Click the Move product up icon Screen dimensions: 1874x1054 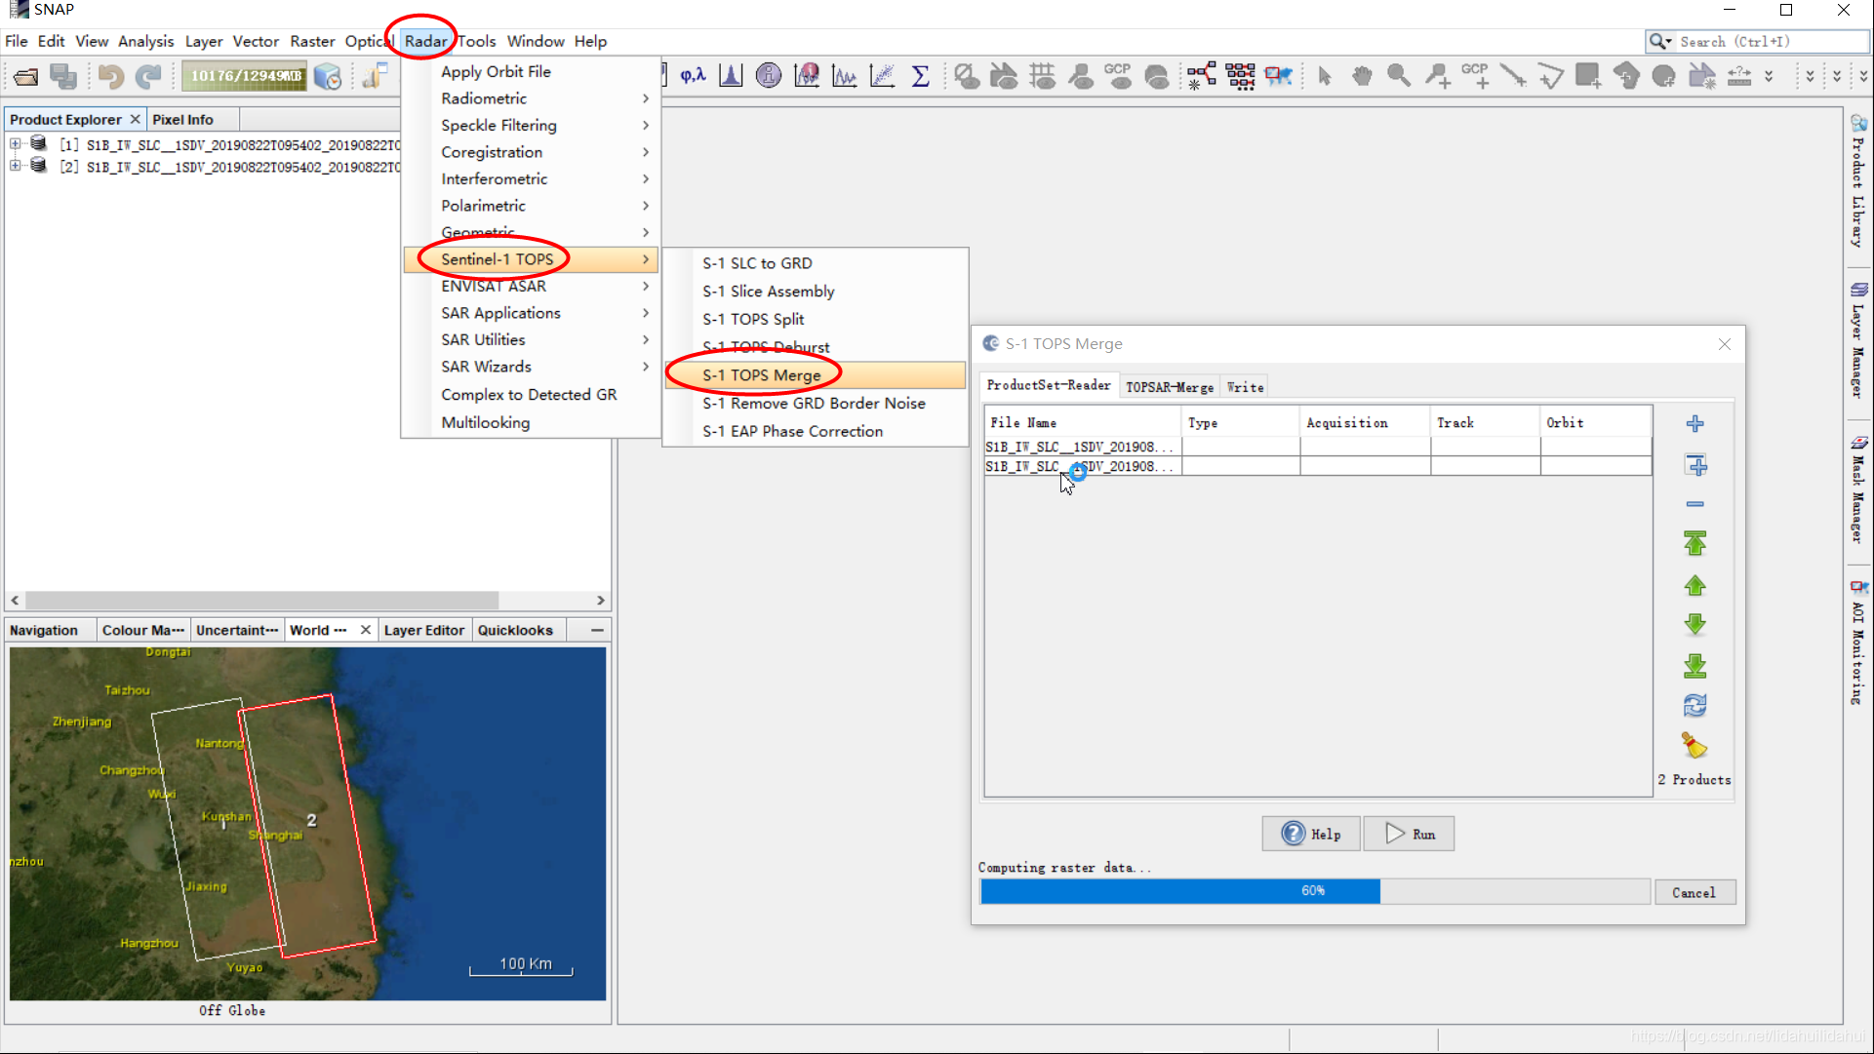pos(1695,584)
